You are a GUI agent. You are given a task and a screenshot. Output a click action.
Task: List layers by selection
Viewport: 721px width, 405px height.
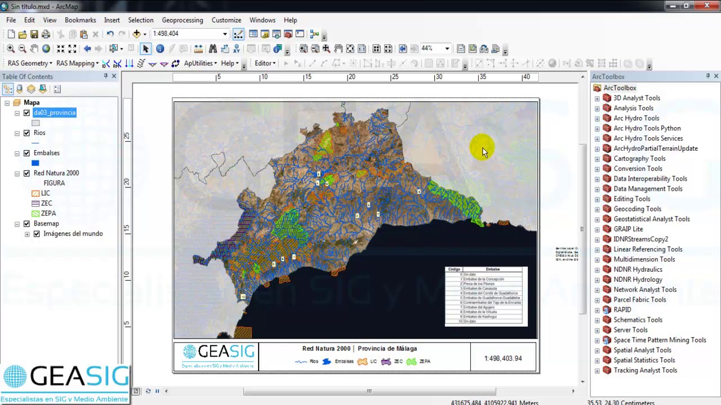click(43, 89)
